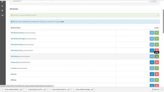This screenshot has width=164, height=92.
Task: Select the 'Account' module name text
Action: [x=14, y=74]
